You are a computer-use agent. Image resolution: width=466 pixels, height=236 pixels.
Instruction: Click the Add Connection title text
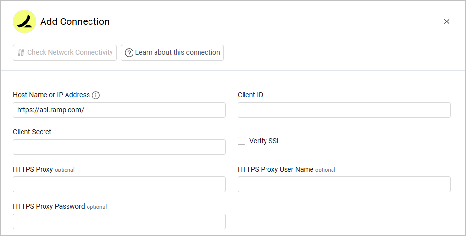(75, 21)
